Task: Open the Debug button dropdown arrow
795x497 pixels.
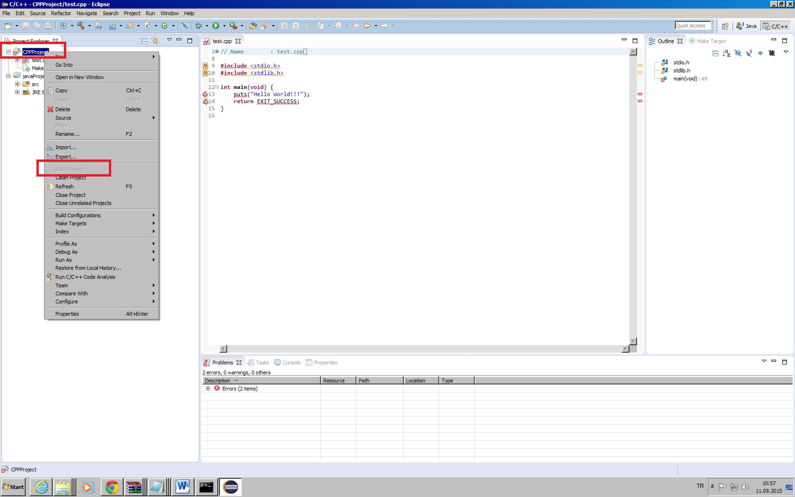Action: coord(207,26)
